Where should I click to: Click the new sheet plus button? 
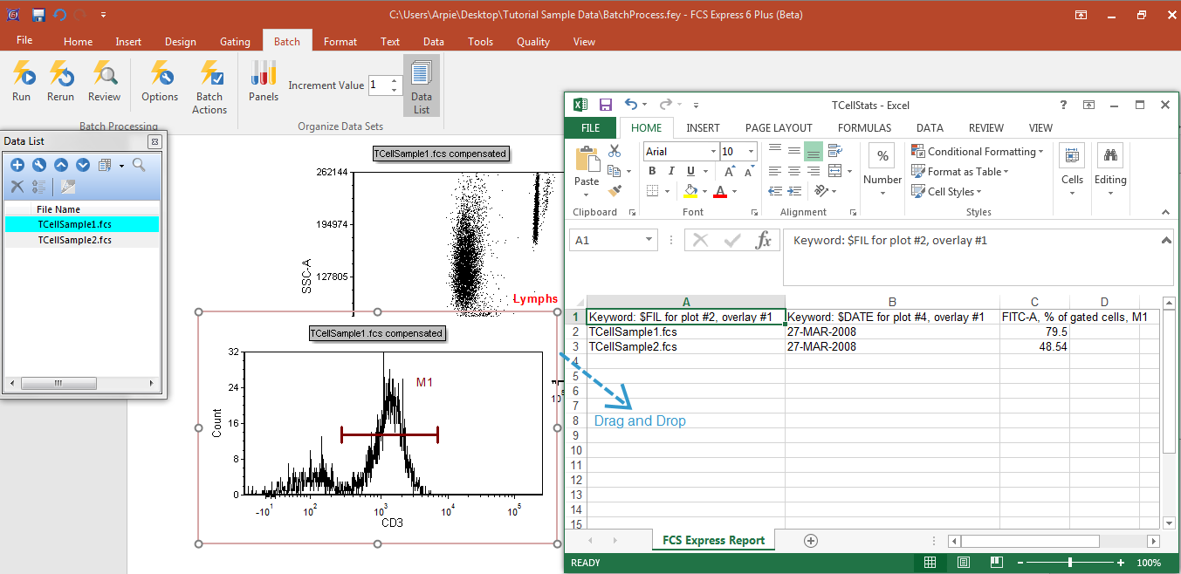coord(811,541)
